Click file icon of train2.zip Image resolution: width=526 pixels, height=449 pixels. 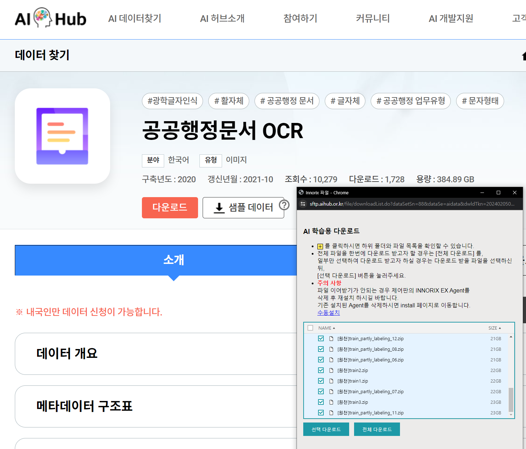tap(331, 370)
